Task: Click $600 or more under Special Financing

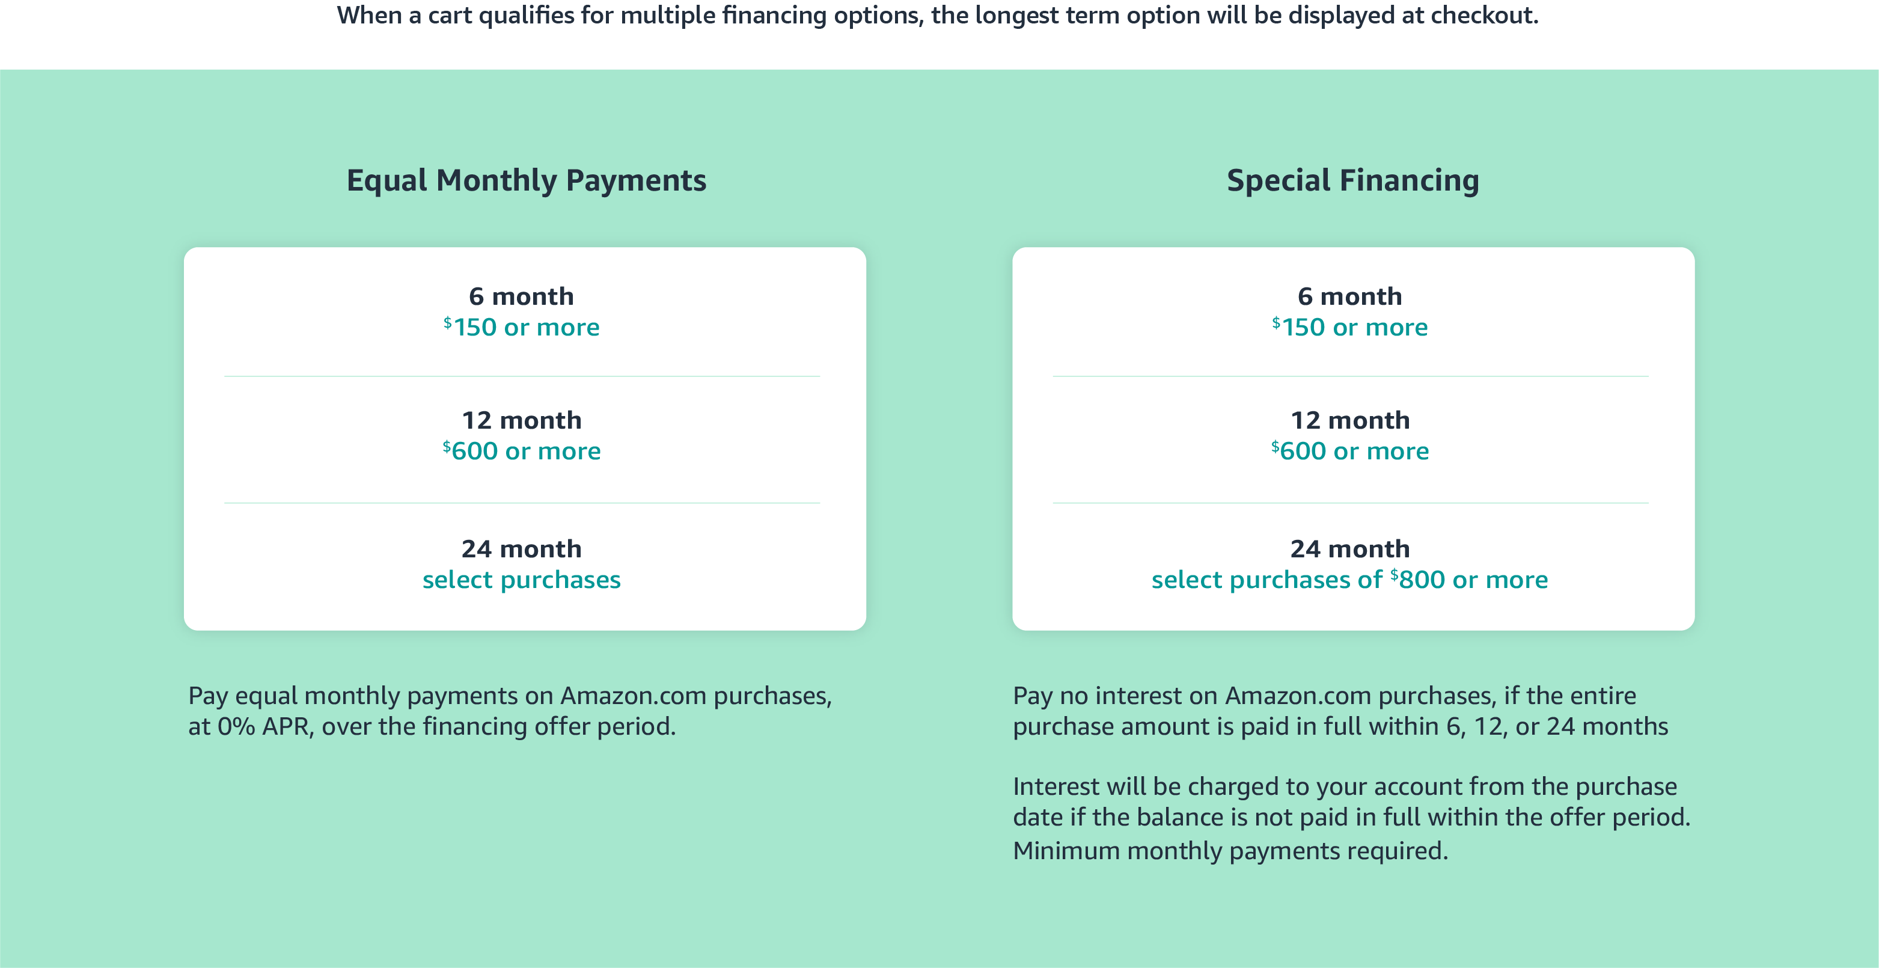Action: coord(1349,451)
